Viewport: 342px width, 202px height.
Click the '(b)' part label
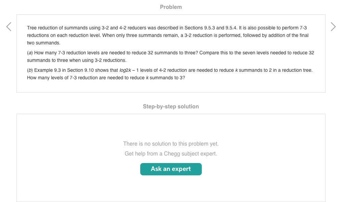[30, 70]
